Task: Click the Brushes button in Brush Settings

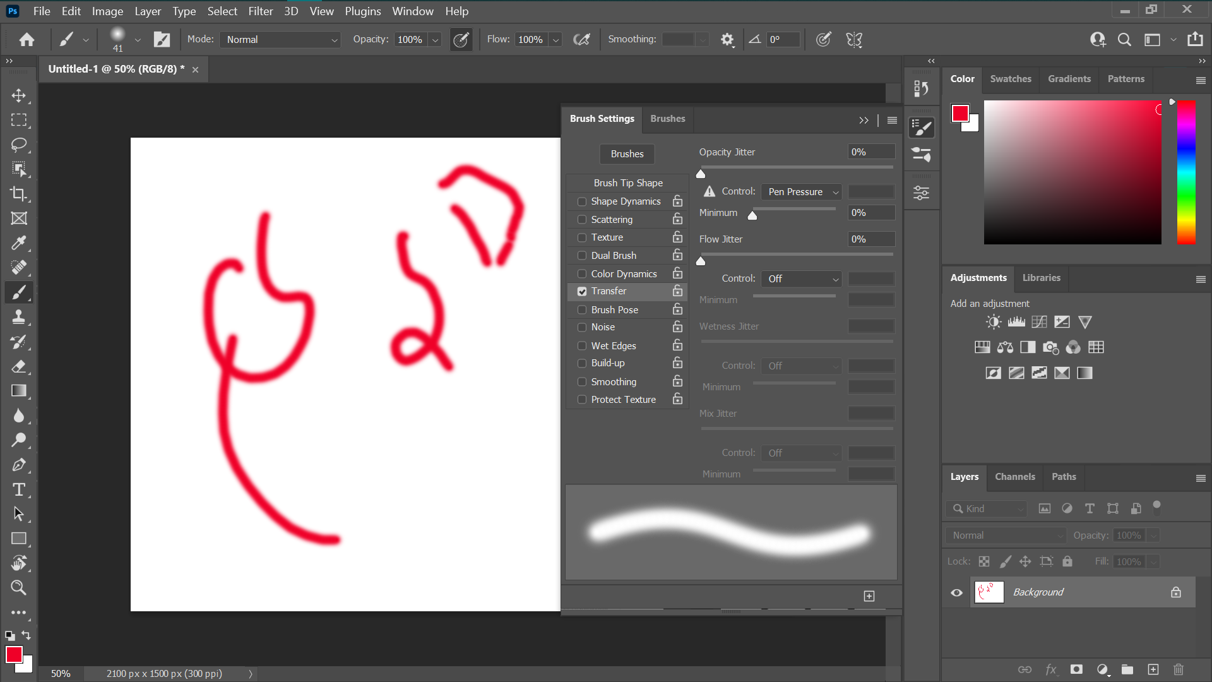Action: [x=626, y=154]
